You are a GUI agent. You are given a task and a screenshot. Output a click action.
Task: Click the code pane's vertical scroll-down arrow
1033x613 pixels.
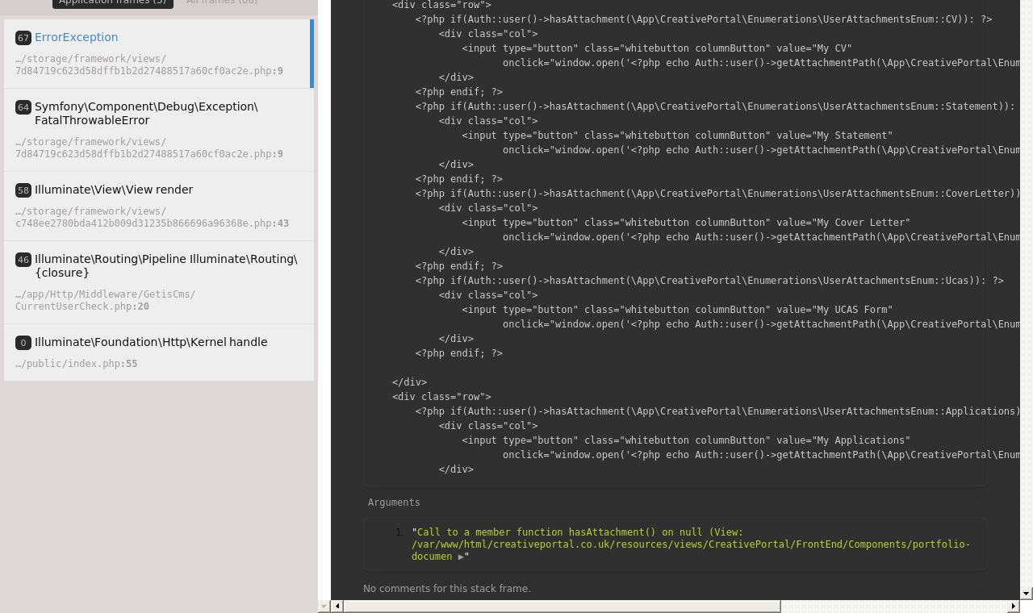pos(1026,594)
